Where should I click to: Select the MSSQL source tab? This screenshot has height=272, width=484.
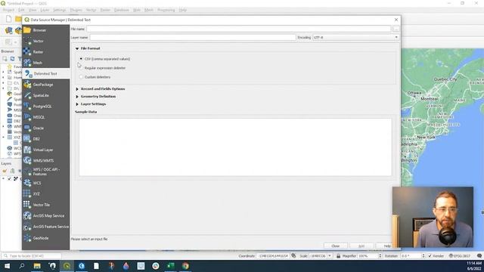(45, 117)
